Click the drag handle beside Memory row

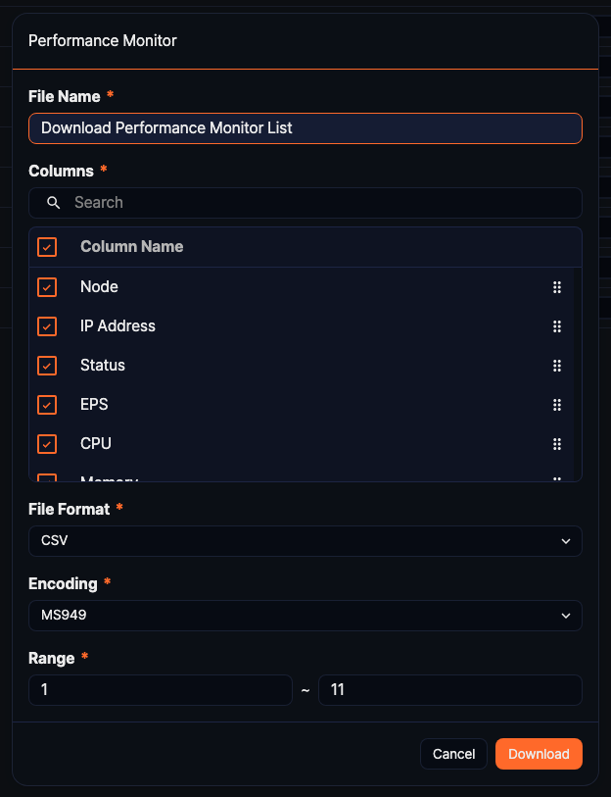tap(557, 478)
